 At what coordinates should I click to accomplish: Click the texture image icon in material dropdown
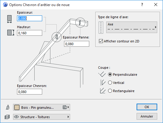coord(65,107)
